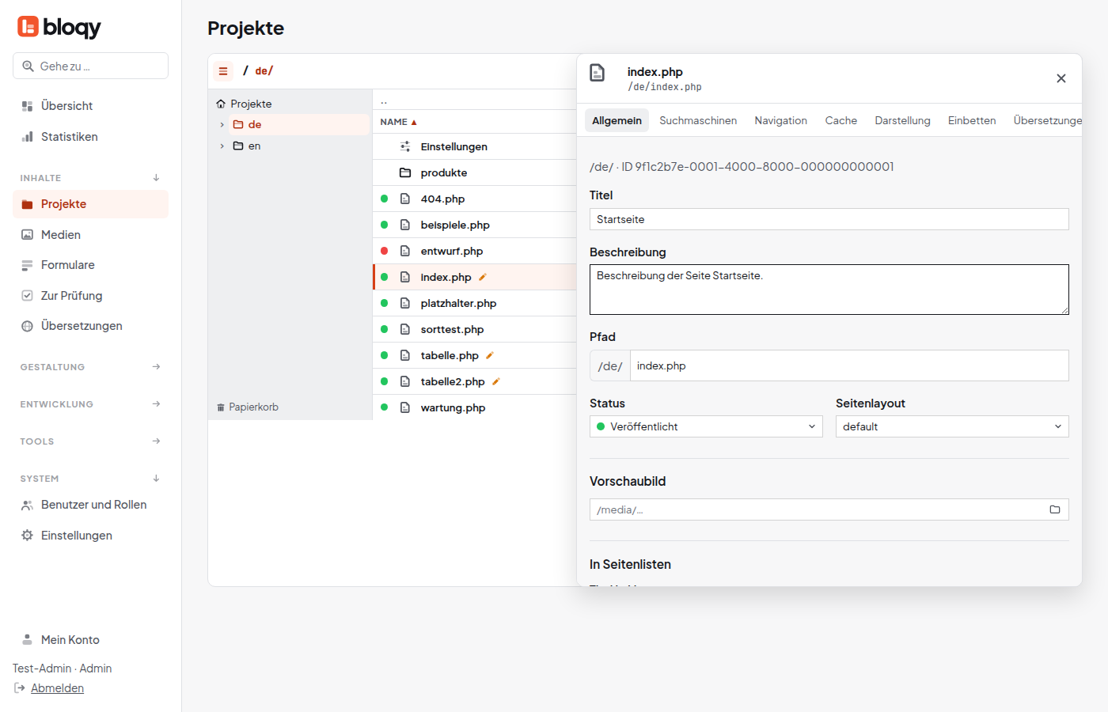Click the trash icon beside Papierkorb

coord(221,407)
